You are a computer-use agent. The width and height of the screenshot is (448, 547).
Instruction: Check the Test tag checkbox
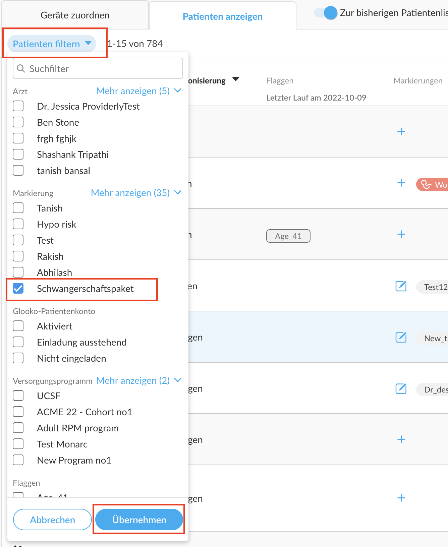(18, 240)
